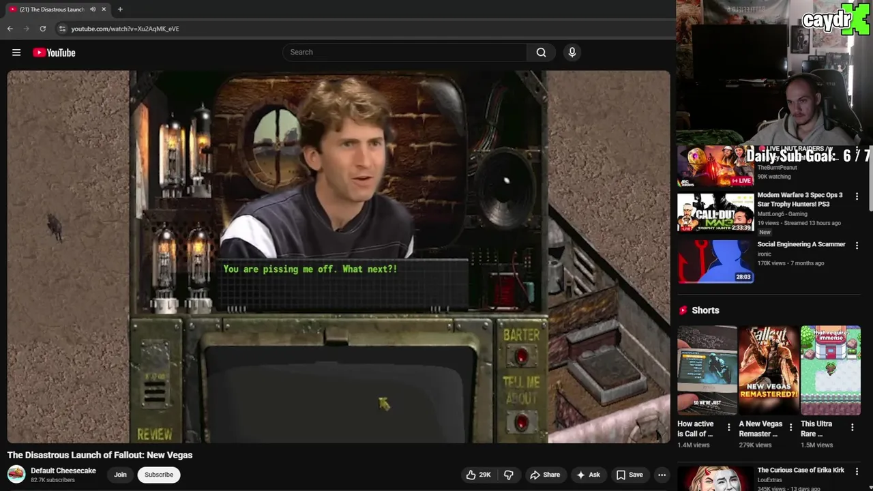Open more actions ellipsis below the video
Viewport: 873px width, 491px height.
pos(662,475)
